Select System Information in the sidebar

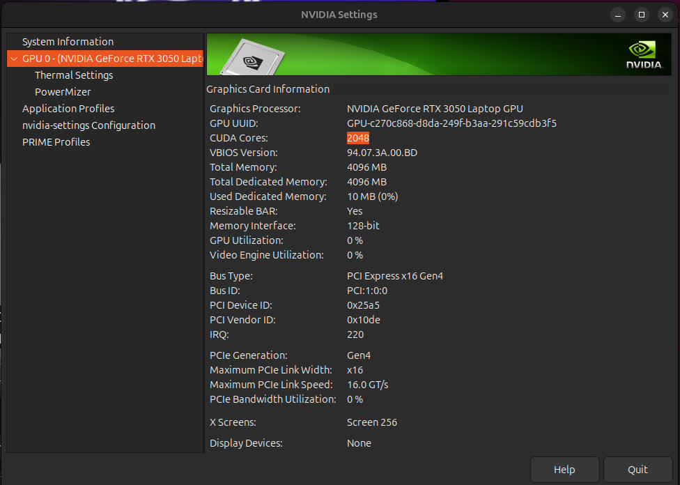pyautogui.click(x=68, y=41)
